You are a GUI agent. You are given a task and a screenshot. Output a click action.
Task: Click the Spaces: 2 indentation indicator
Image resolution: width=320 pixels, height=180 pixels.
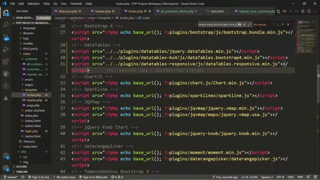[x=266, y=177]
